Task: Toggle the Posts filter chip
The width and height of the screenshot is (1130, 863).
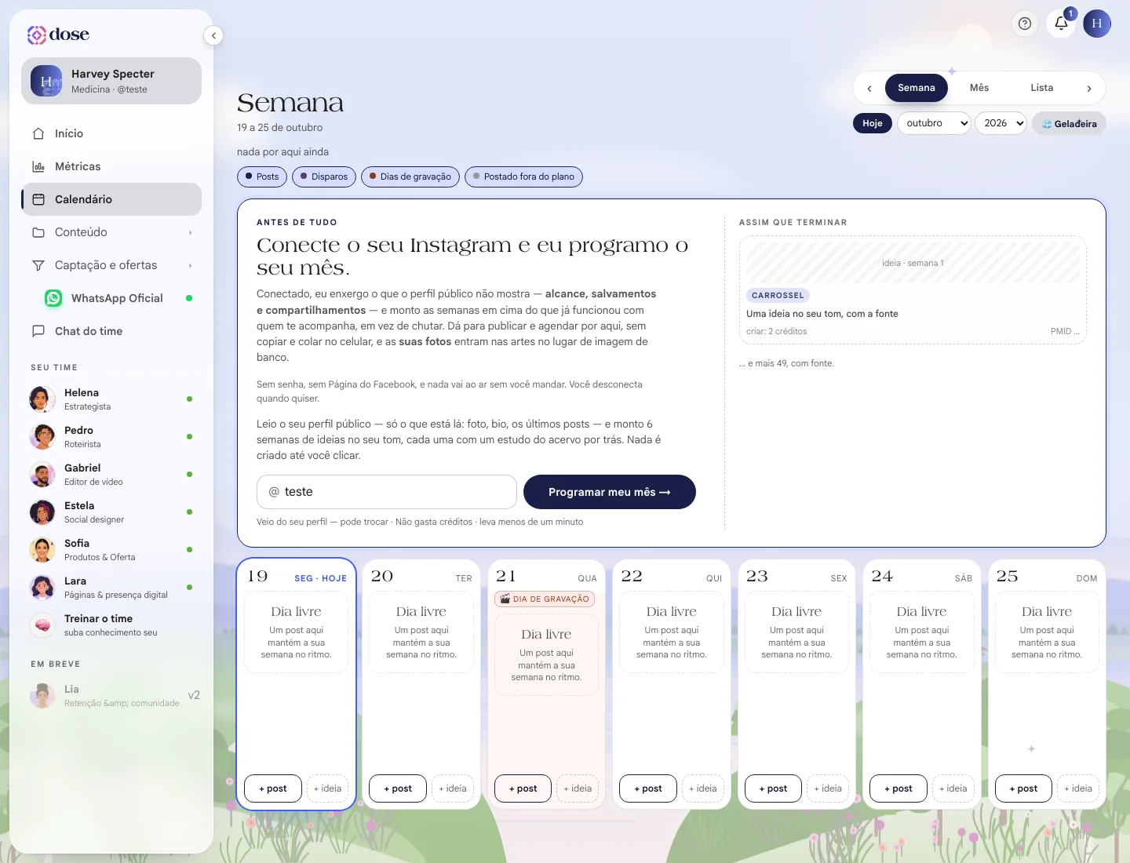Action: pyautogui.click(x=262, y=177)
